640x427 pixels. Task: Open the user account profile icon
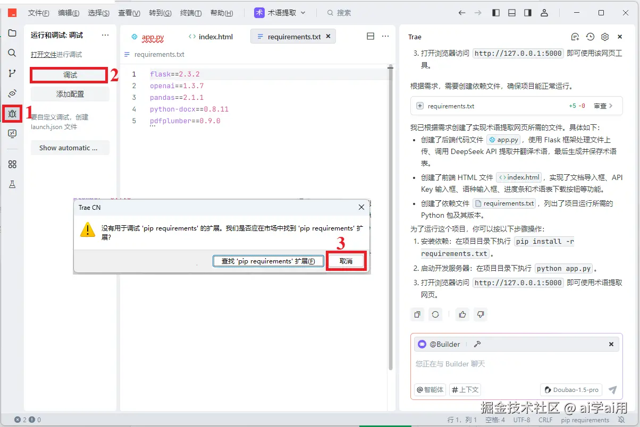(x=544, y=13)
